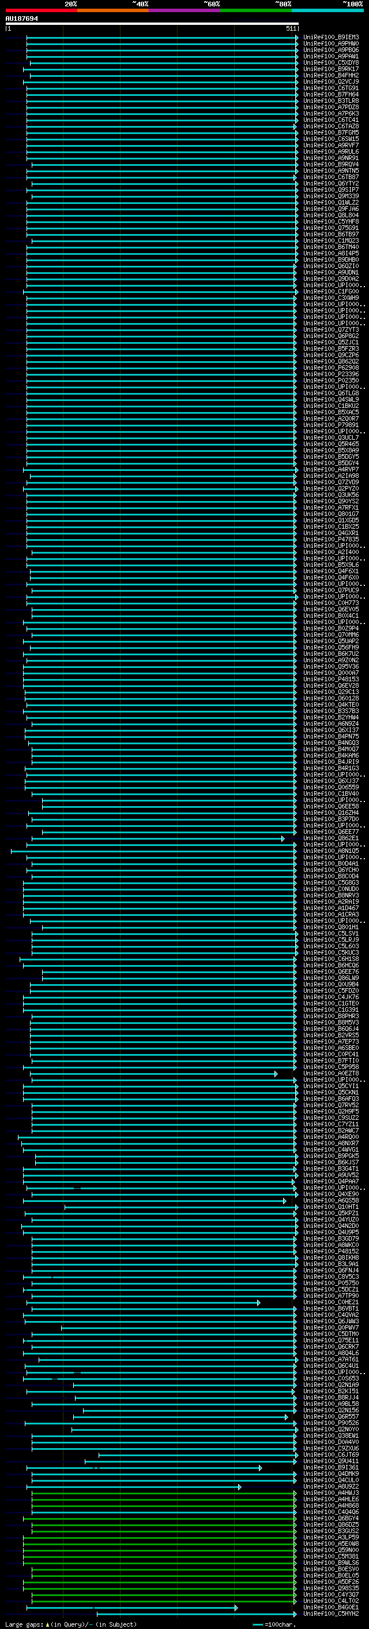Open hit UniRef100_B9IEM3
369x1629 pixels.
pos(330,38)
